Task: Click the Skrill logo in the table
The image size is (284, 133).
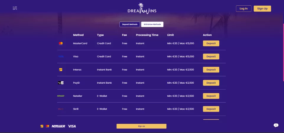Action: [x=61, y=109]
